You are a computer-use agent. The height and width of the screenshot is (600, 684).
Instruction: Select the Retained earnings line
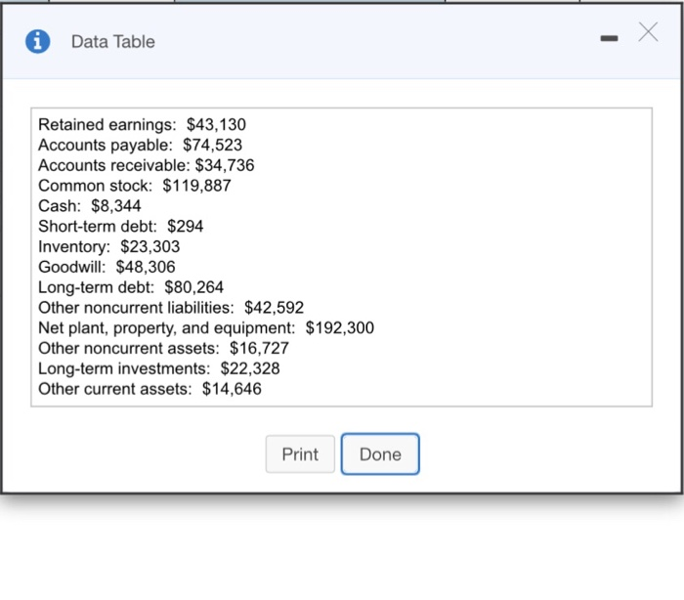tap(142, 125)
